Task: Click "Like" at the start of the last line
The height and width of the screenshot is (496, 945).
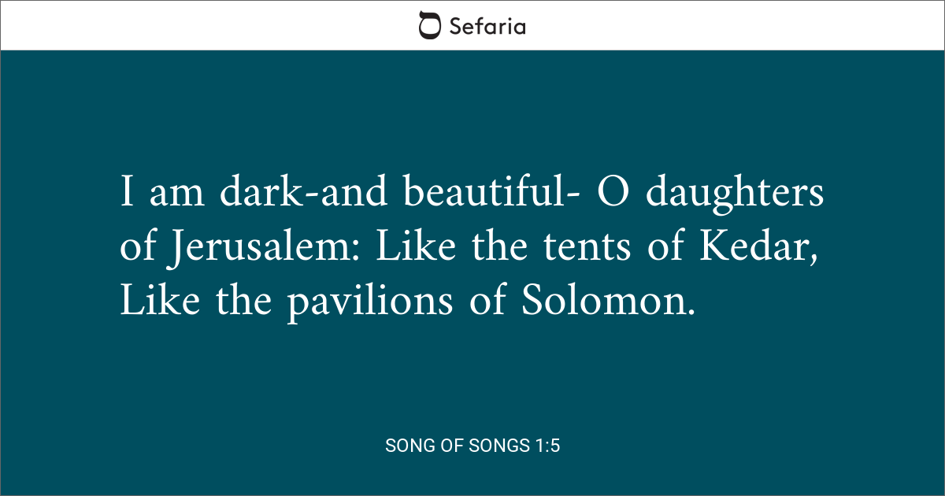Action: pos(156,302)
